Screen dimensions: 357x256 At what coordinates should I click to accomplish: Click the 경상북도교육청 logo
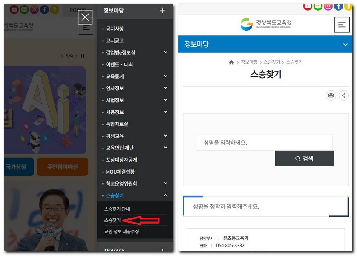(x=265, y=23)
